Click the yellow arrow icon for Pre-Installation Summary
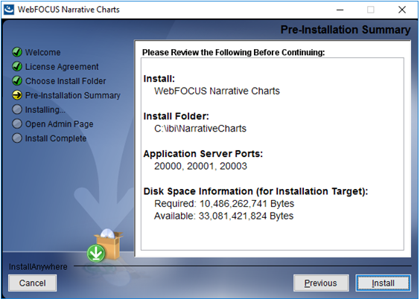 point(17,95)
